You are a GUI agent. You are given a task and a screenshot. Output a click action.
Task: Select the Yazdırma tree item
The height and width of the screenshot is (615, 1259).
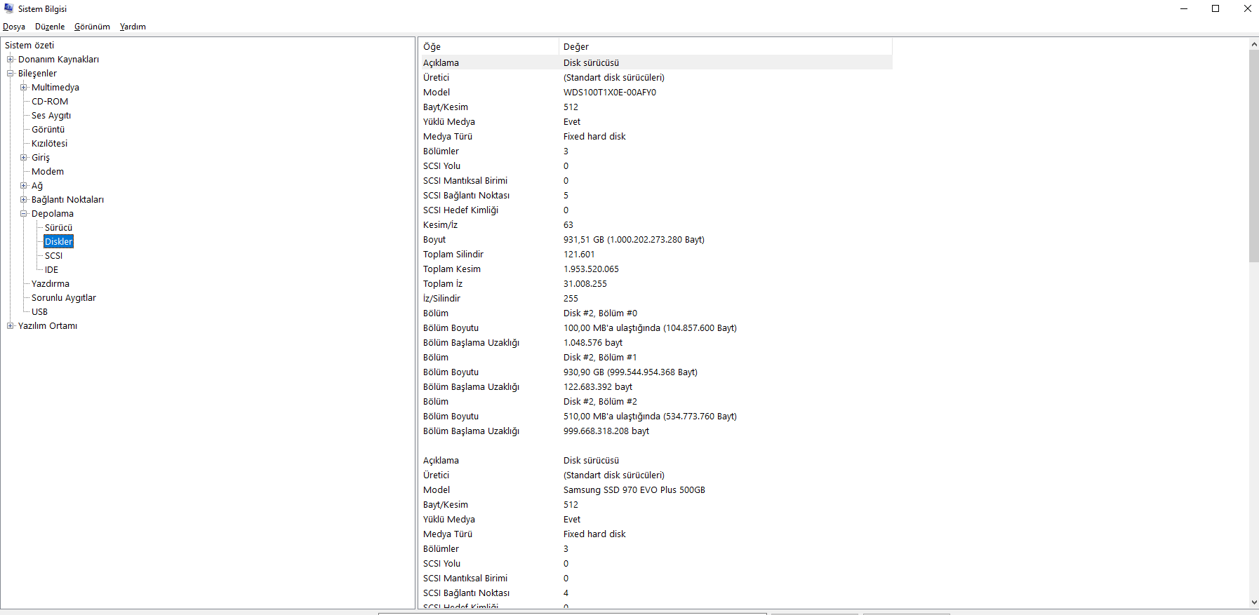coord(51,284)
